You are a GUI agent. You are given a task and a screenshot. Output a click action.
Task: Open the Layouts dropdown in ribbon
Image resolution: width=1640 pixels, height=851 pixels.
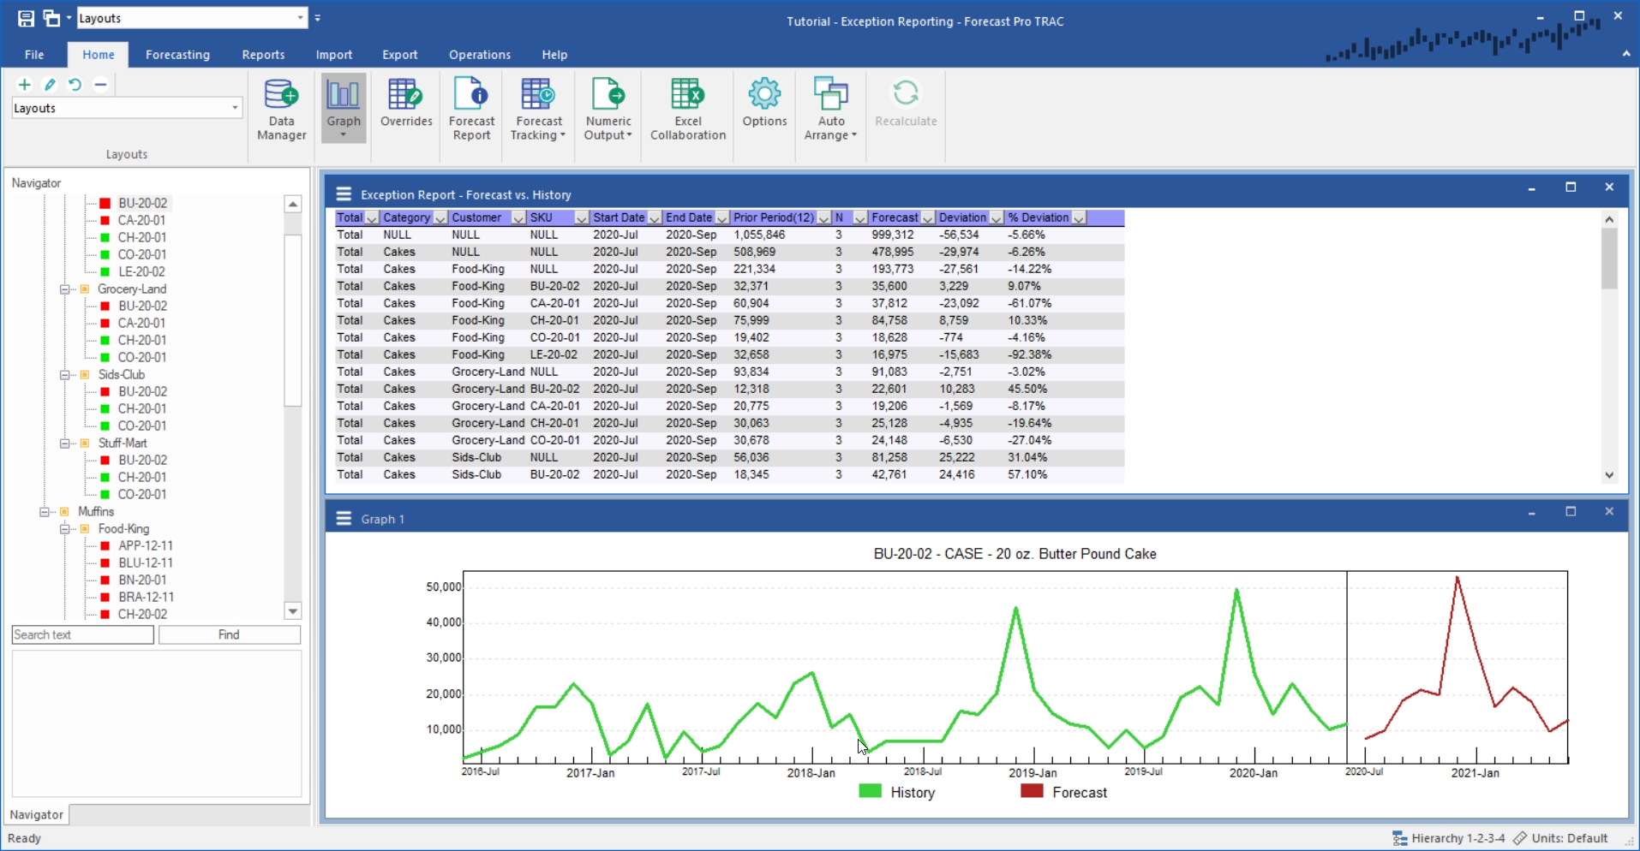point(127,108)
